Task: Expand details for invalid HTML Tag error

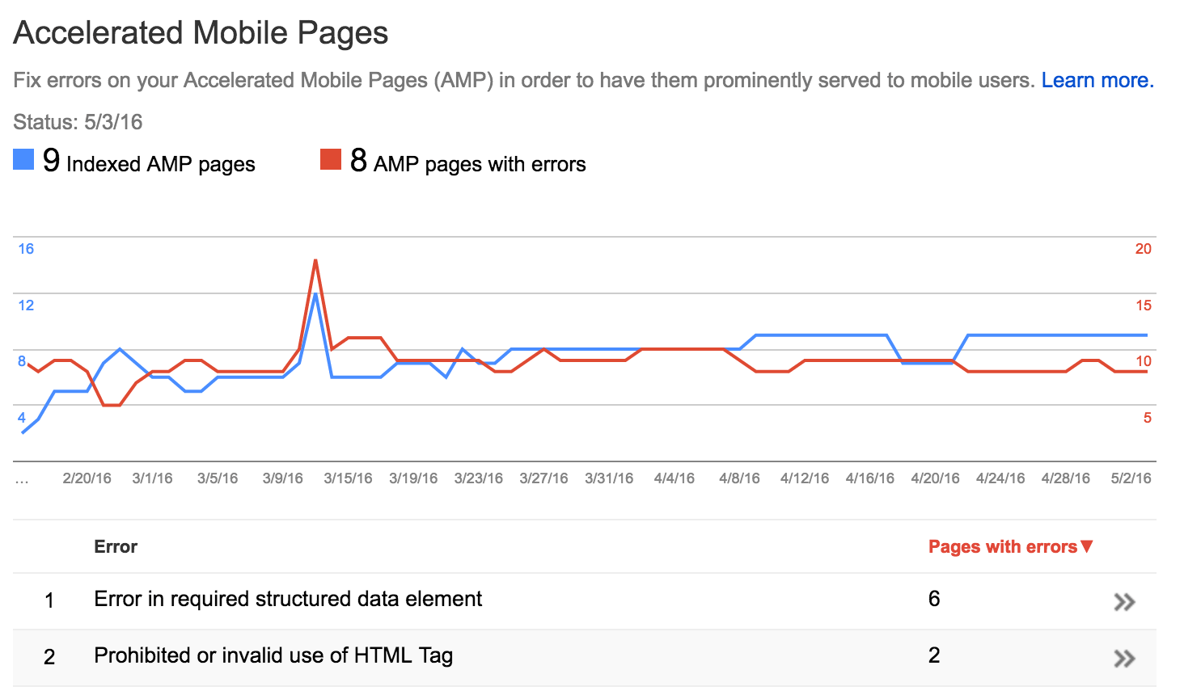Action: coord(1123,658)
